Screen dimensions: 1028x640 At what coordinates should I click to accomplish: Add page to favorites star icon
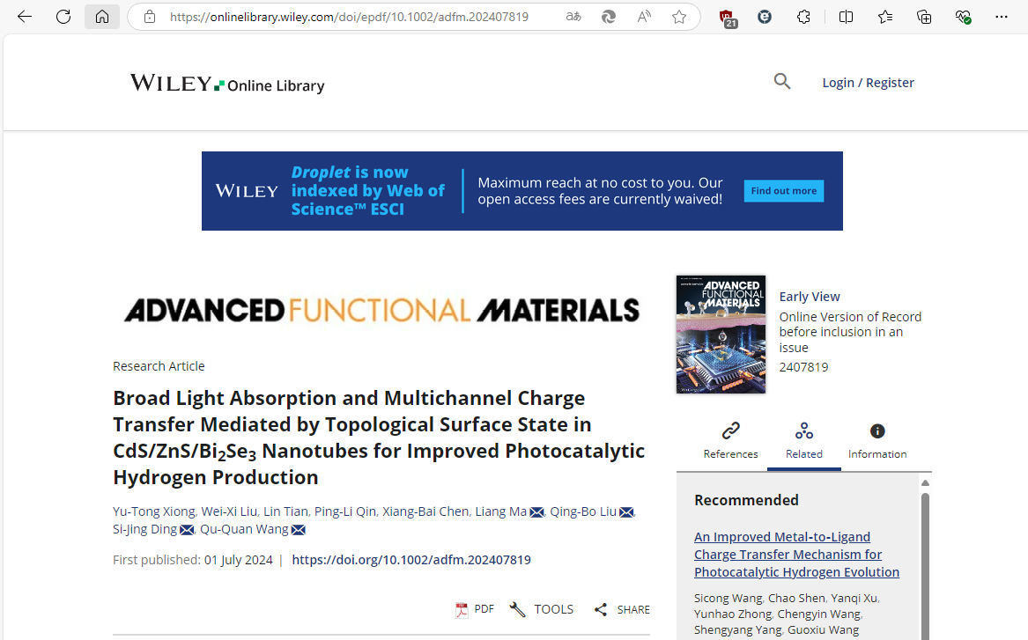(x=678, y=17)
